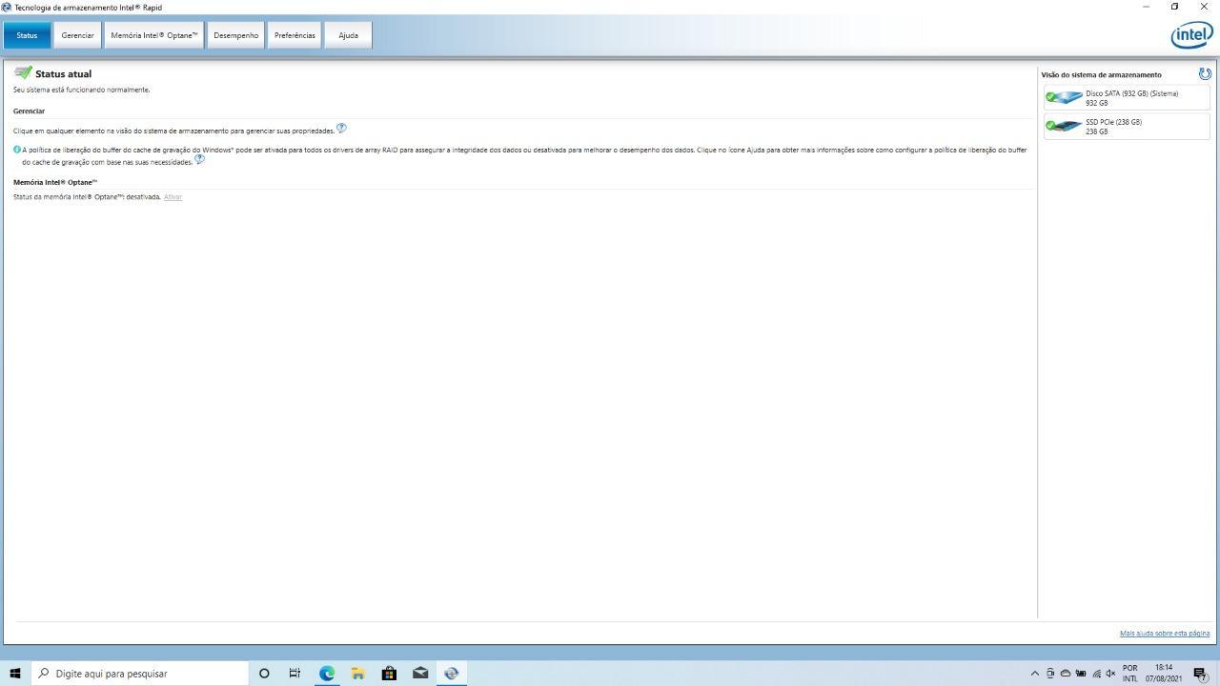
Task: Click 'Seu sistema está funcionando normalmente.' text
Action: 81,90
